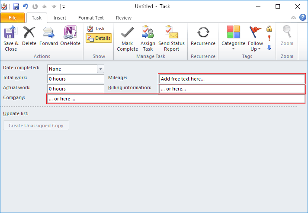Save using the quick access floppy icon
The image size is (308, 213).
16,6
